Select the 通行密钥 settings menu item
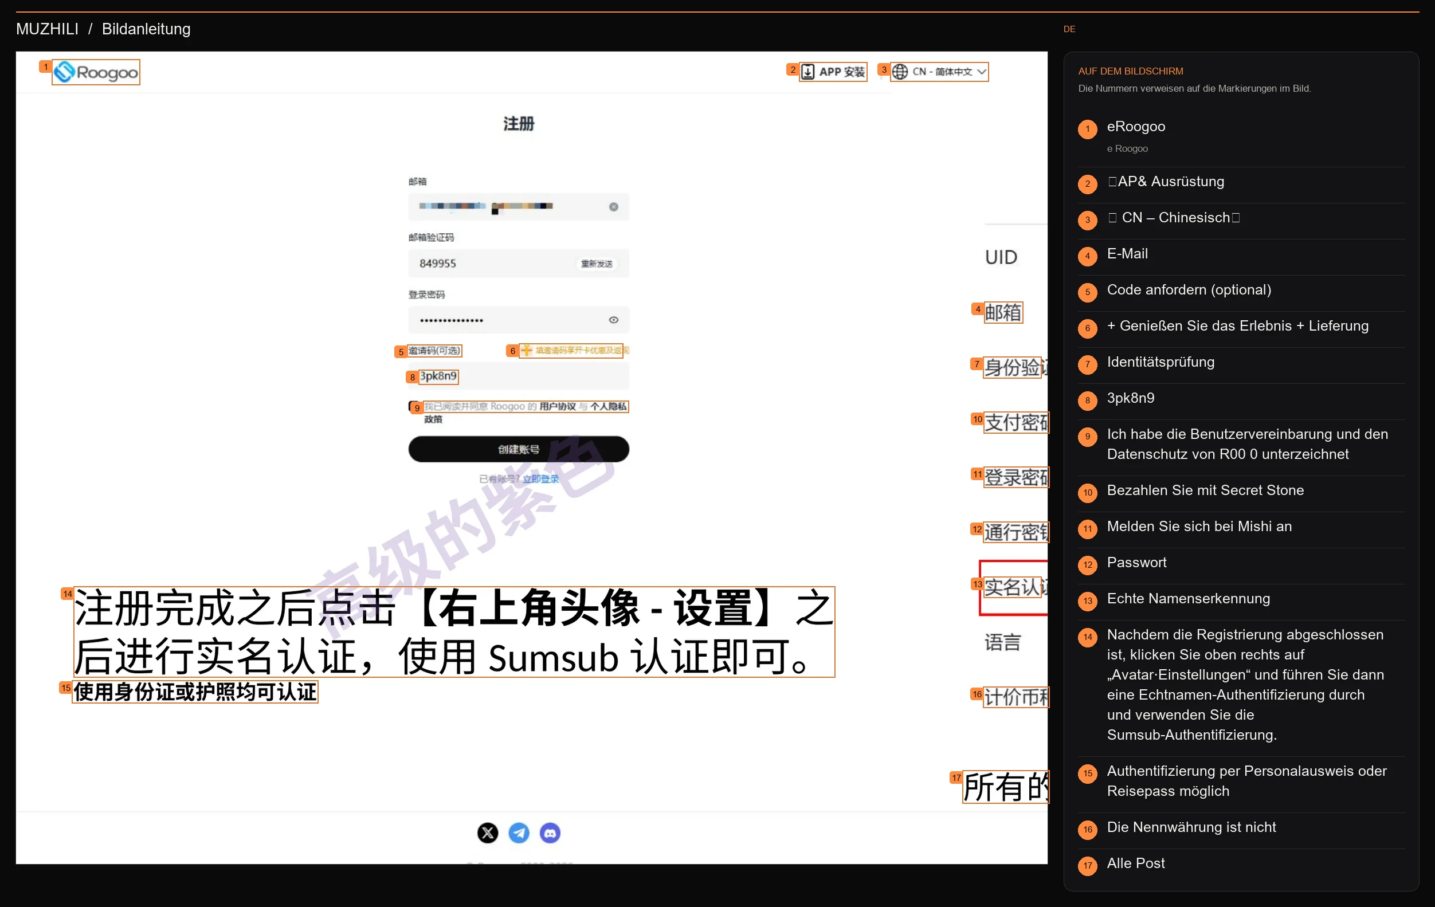 (x=1016, y=532)
